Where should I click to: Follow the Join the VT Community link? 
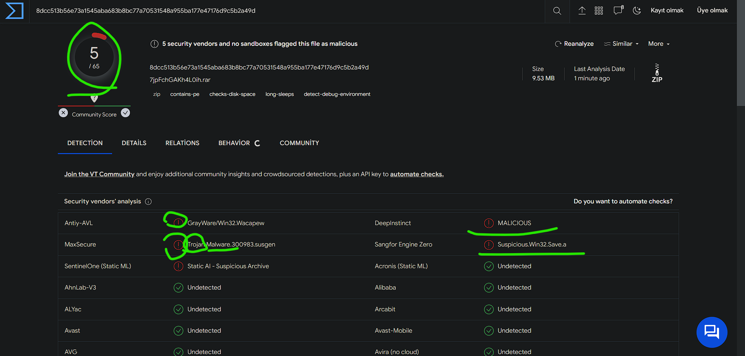99,174
